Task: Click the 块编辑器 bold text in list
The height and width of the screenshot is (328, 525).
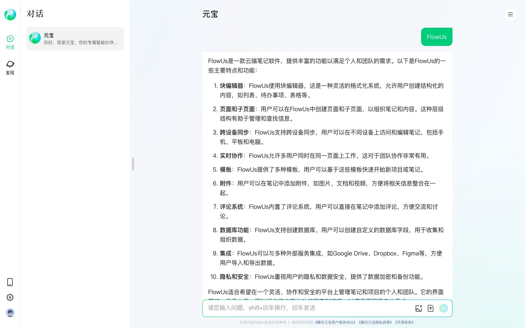Action: coord(232,86)
